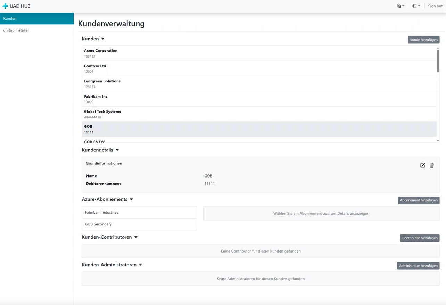Click the Administrator hinzufügen button
This screenshot has width=446, height=305.
[x=418, y=266]
